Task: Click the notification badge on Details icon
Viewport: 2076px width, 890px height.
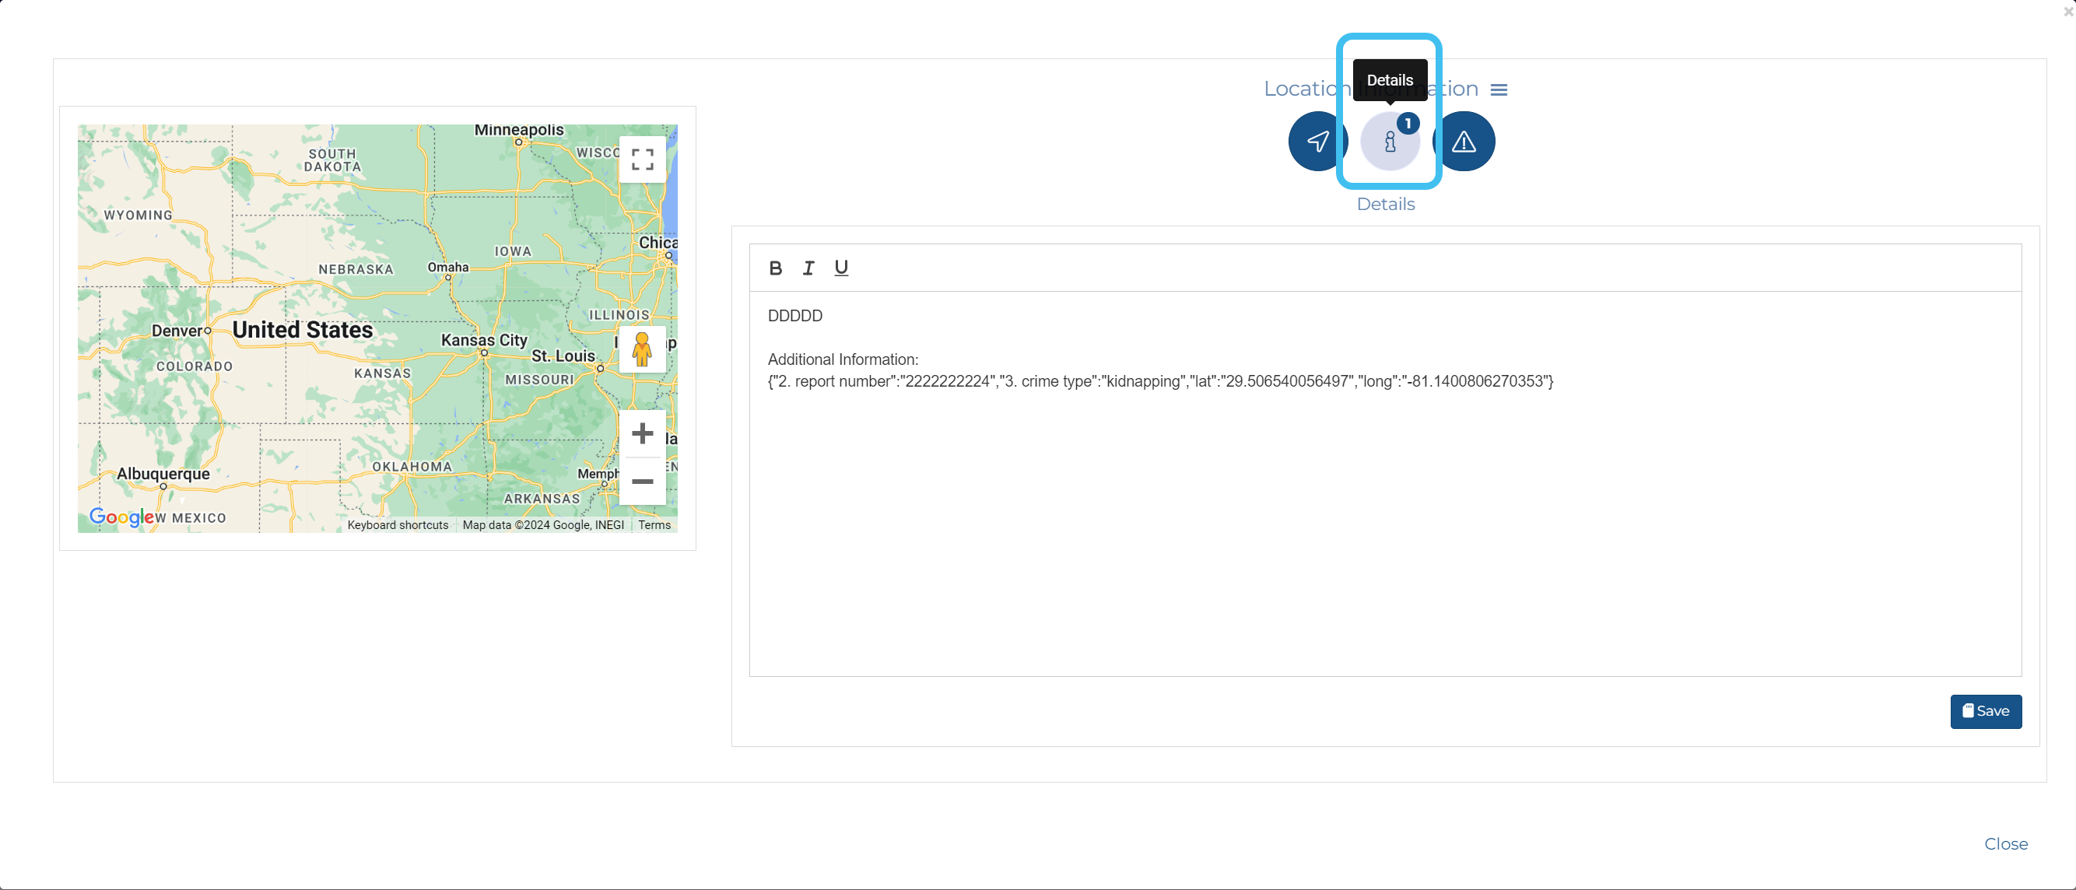Action: click(1407, 123)
